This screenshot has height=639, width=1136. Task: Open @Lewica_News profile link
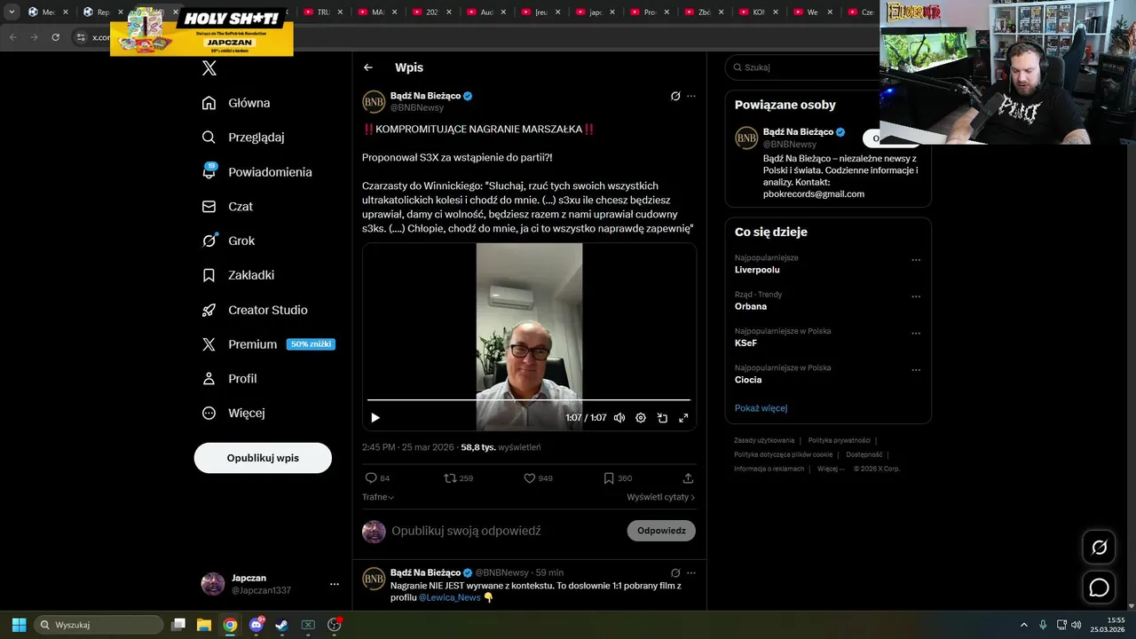point(449,597)
